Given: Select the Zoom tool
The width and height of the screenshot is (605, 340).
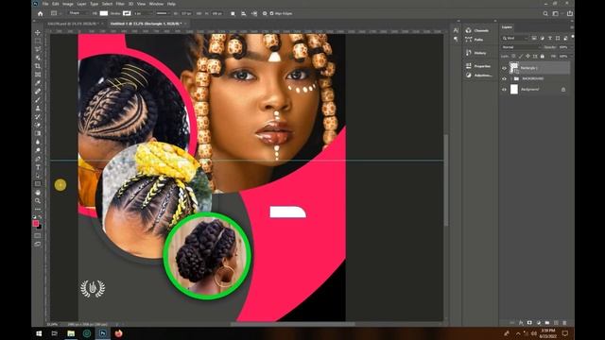Looking at the screenshot, I should point(38,201).
